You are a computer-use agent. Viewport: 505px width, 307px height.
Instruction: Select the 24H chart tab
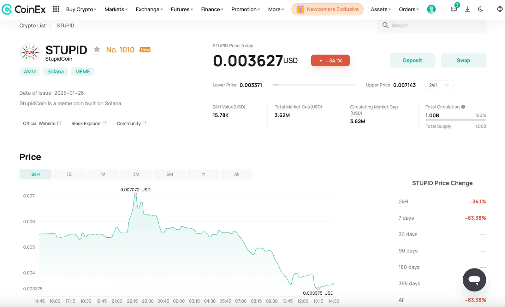35,174
